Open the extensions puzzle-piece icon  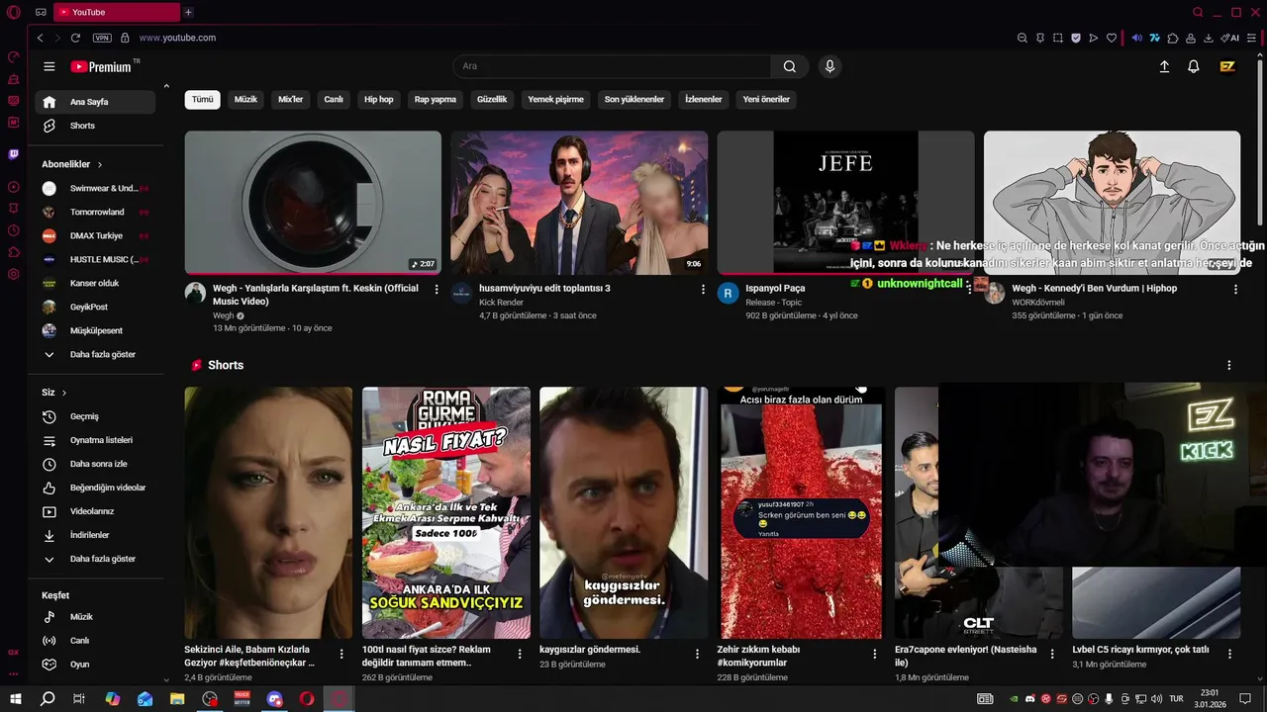coord(1173,38)
